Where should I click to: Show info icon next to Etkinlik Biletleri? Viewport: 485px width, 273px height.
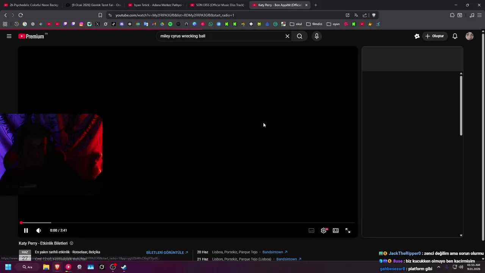point(71,243)
